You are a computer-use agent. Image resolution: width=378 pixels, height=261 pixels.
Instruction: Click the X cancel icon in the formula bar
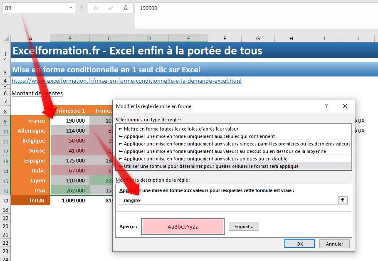pos(95,8)
